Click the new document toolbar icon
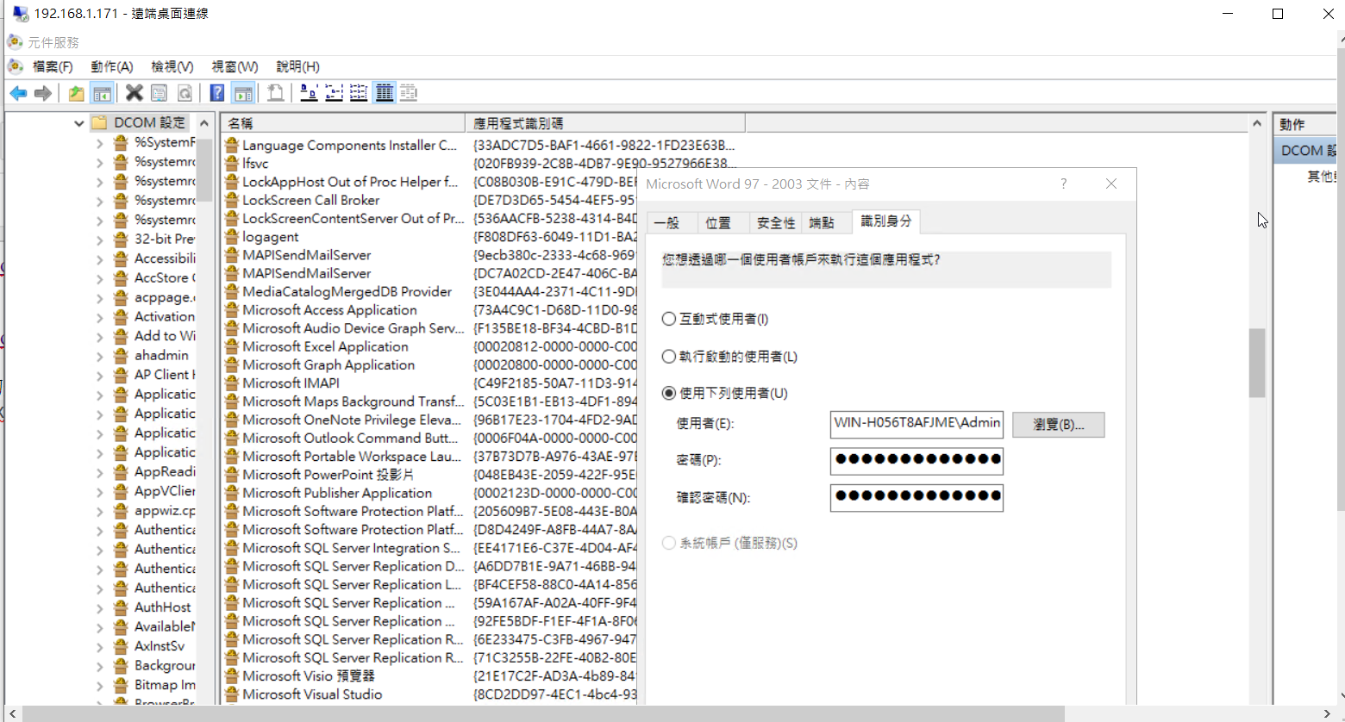This screenshot has height=722, width=1345. (x=276, y=93)
